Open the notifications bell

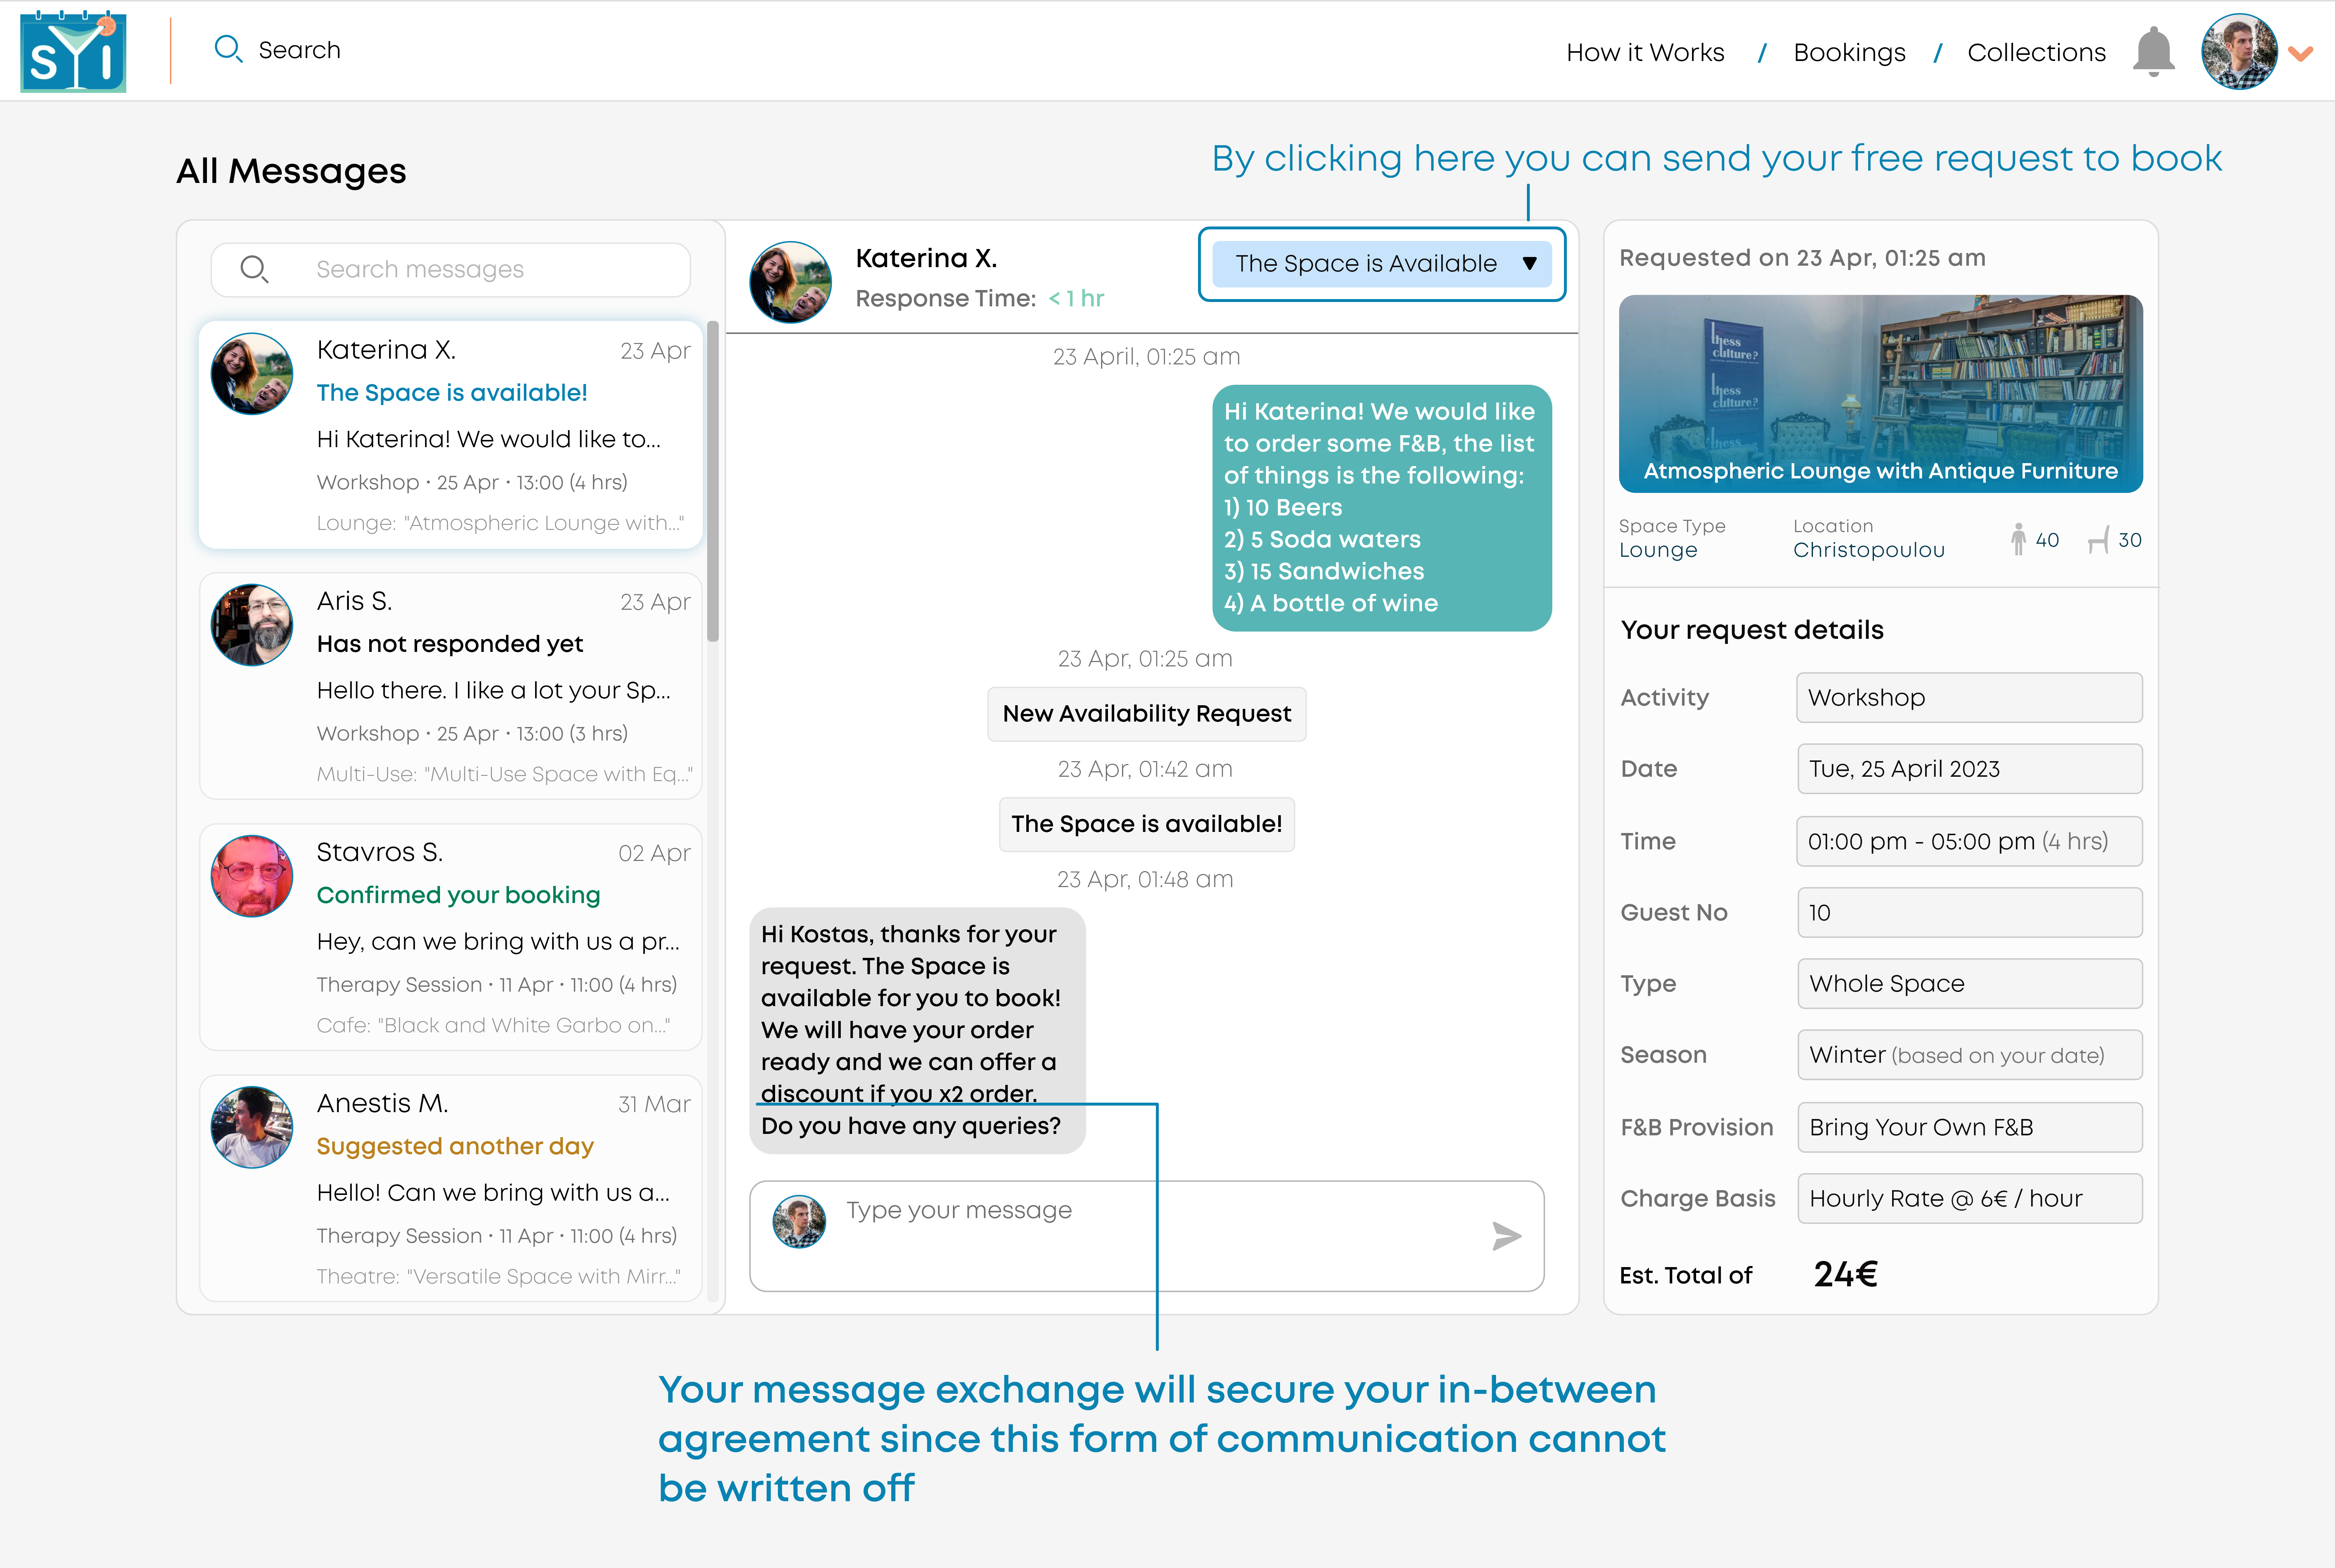coord(2153,51)
